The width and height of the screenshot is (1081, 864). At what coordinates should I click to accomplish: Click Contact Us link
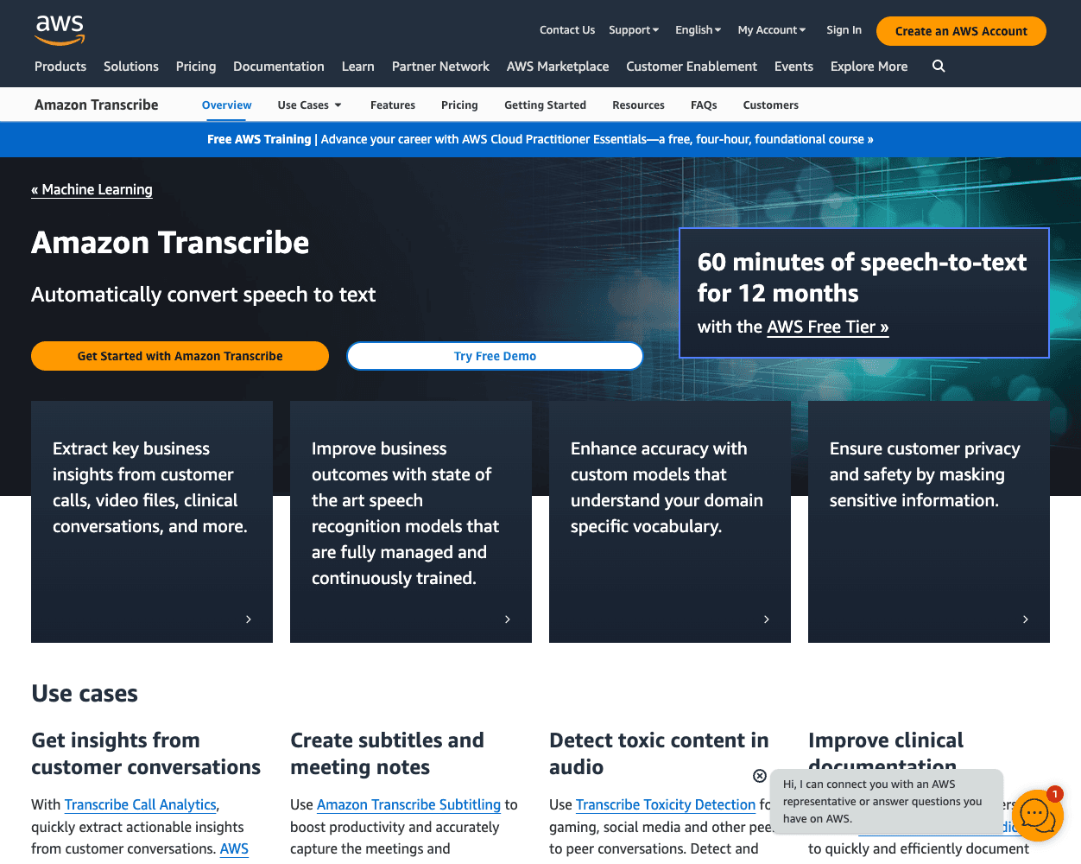(x=567, y=30)
